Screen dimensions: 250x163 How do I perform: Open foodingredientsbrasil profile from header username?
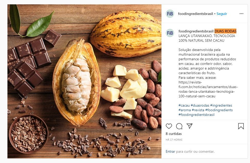coord(195,14)
